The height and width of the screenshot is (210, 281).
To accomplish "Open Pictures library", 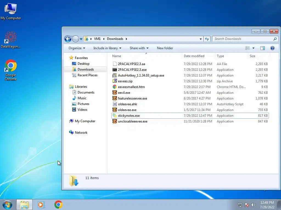I will click(x=83, y=104).
